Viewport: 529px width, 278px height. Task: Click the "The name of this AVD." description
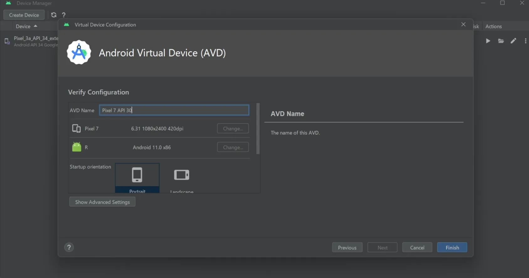tap(295, 133)
